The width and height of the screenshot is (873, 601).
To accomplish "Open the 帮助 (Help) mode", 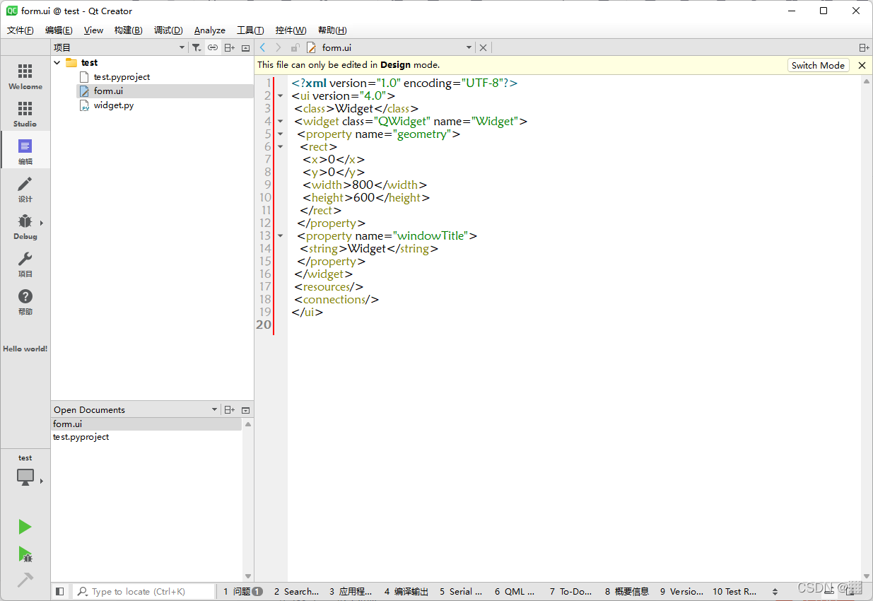I will coord(25,300).
